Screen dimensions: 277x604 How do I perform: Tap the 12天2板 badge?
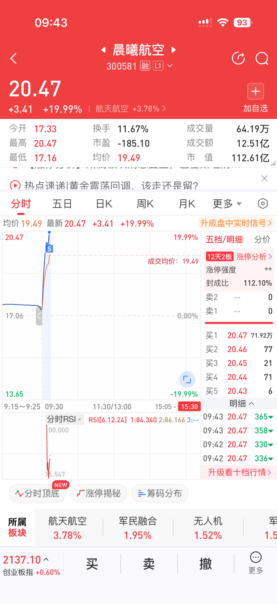(x=220, y=257)
